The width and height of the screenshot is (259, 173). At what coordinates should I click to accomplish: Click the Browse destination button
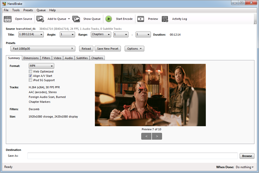click(x=247, y=156)
